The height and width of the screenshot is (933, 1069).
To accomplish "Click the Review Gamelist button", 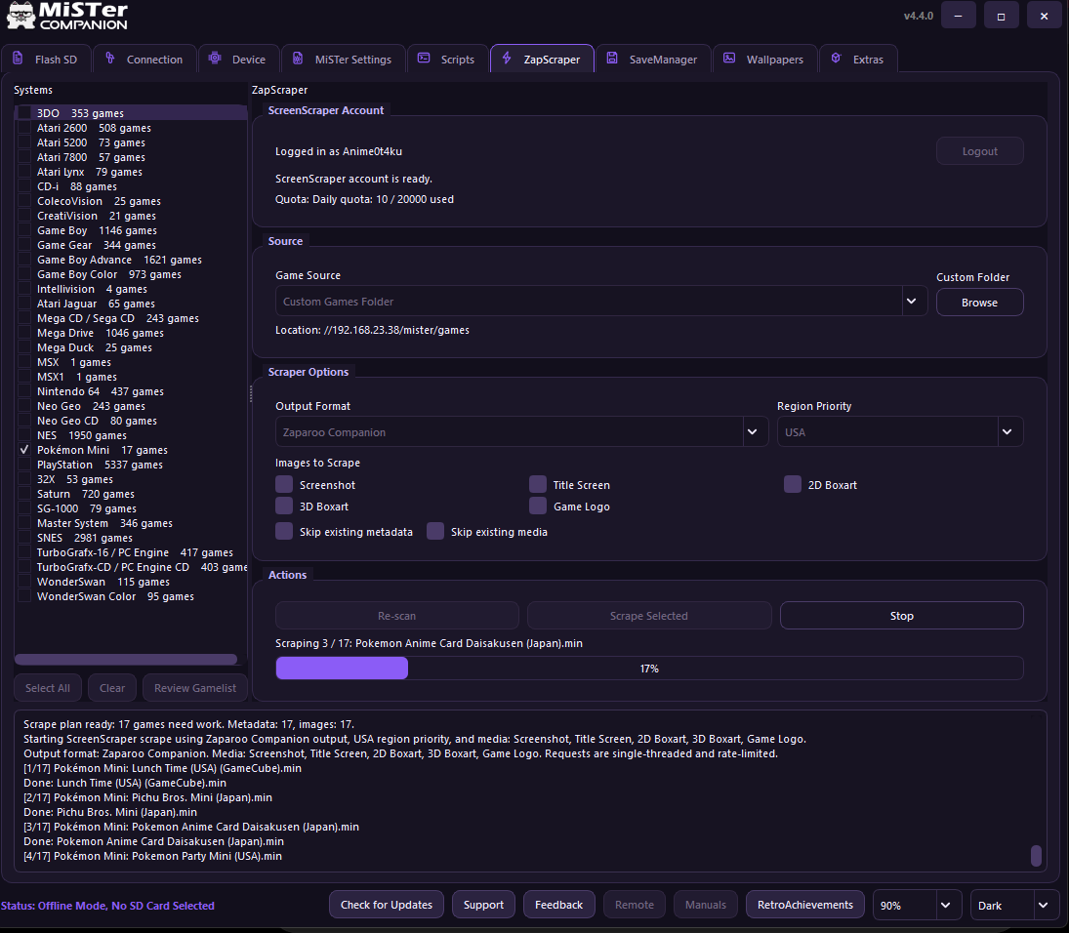I will click(x=195, y=688).
